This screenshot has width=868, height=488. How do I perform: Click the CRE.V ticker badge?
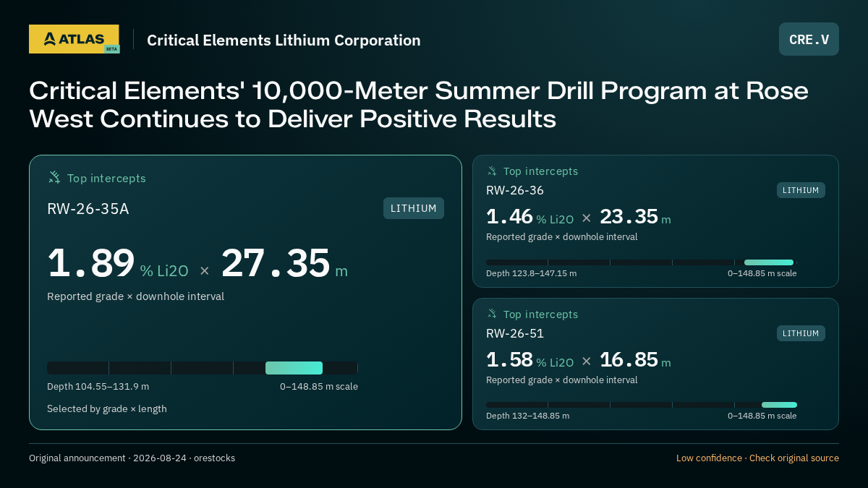coord(809,39)
